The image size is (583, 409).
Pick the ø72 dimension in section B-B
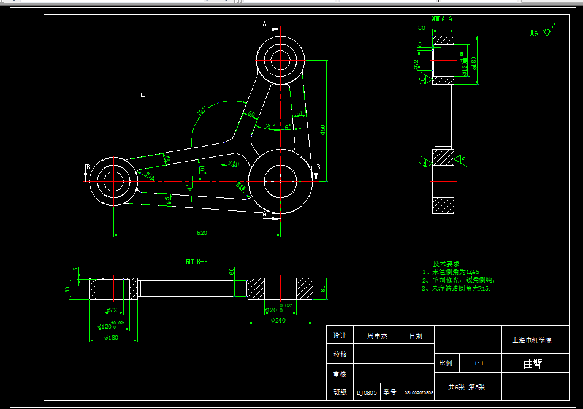point(112,310)
